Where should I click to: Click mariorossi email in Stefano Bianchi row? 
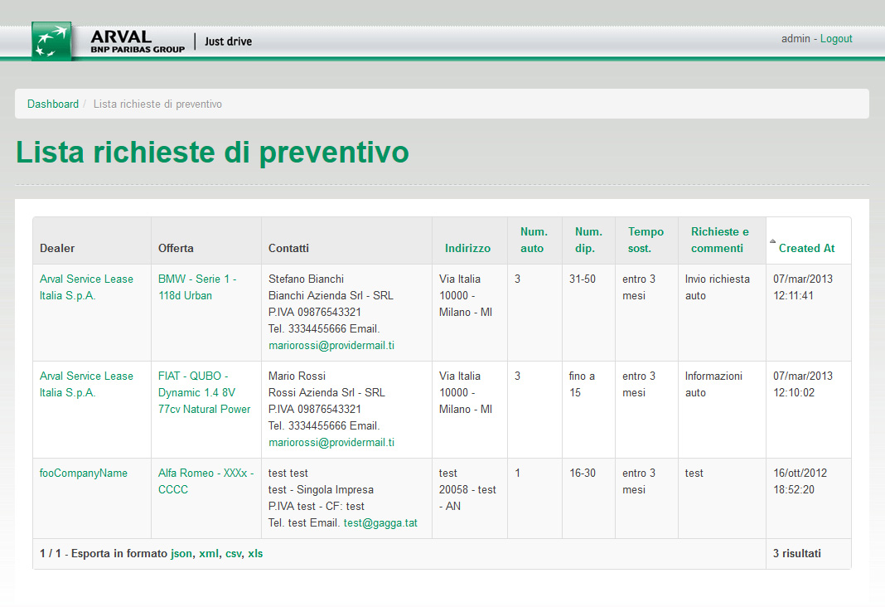(x=331, y=345)
